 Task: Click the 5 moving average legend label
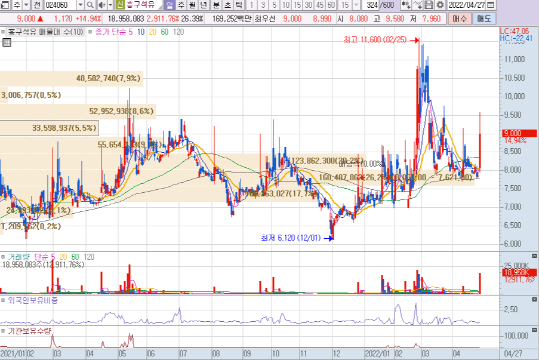click(x=130, y=32)
